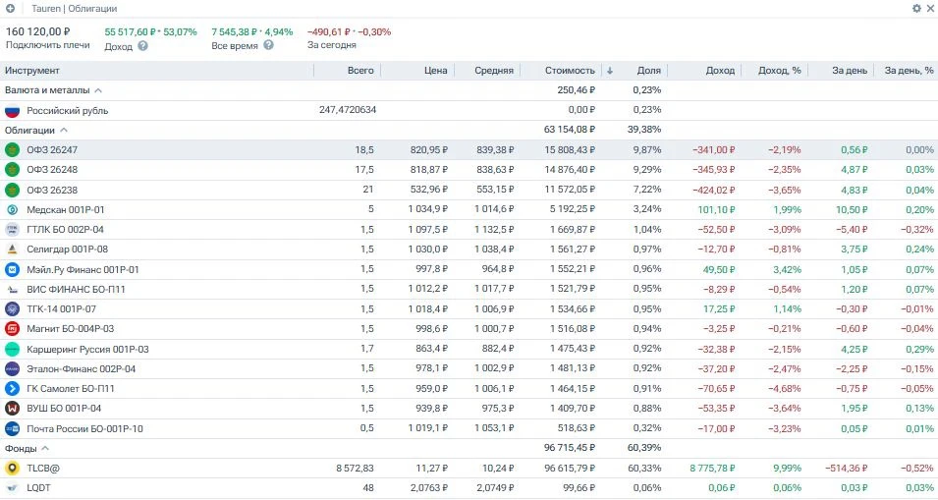Click the ОФЗ 26247 bond icon
This screenshot has width=938, height=500.
[x=12, y=150]
